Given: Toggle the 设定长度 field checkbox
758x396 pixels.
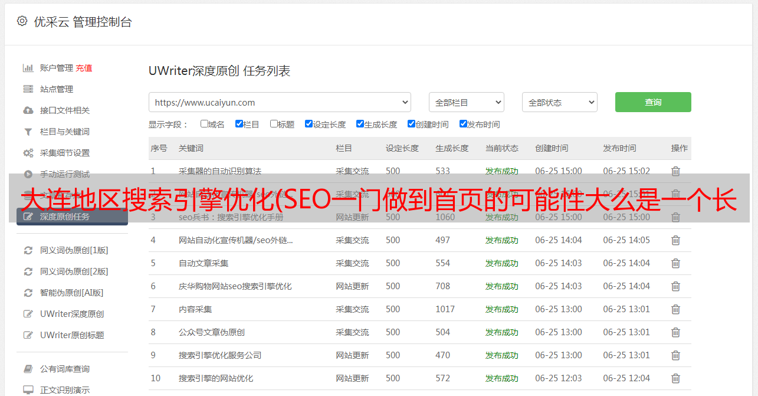Looking at the screenshot, I should [x=309, y=124].
